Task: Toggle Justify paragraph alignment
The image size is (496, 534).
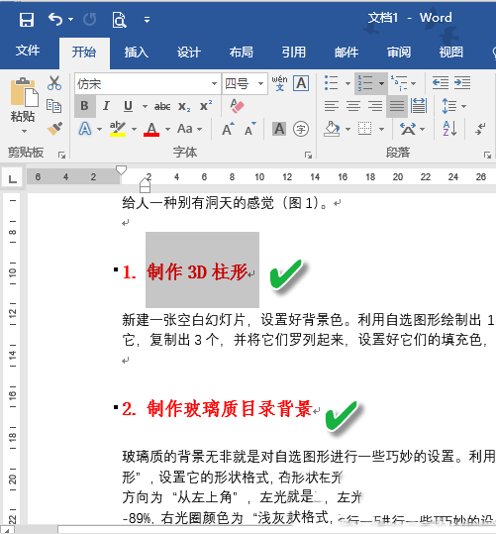Action: 397,106
